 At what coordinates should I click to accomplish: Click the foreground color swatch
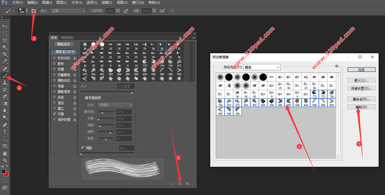tap(3, 171)
